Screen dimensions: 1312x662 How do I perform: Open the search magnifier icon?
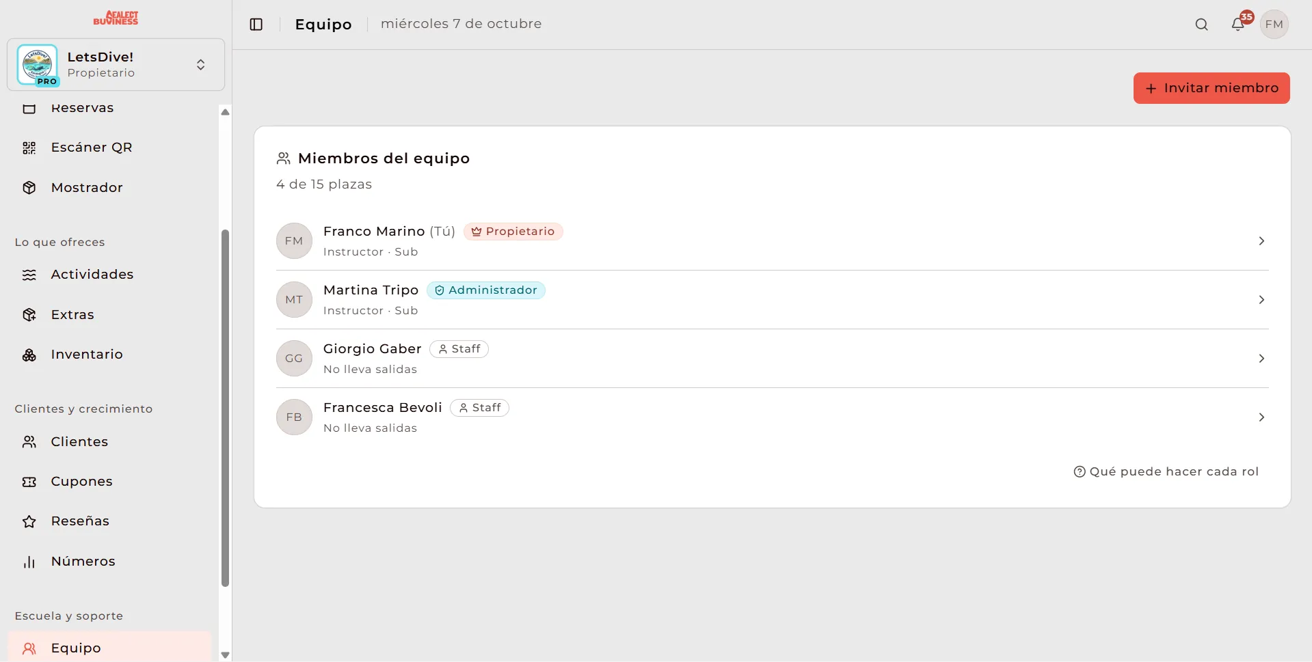click(1201, 25)
